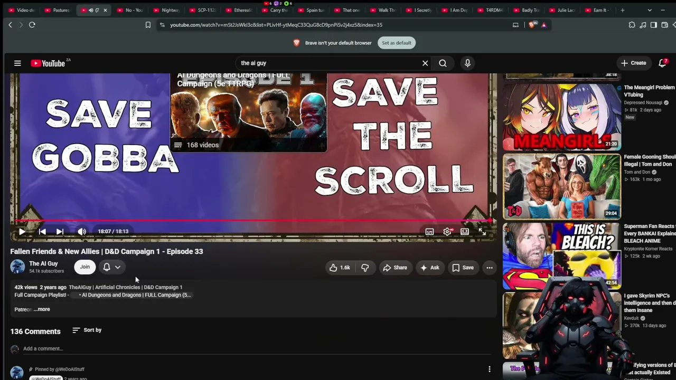The image size is (676, 380).
Task: Expand the subscription notification bell dropdown
Action: pos(112,267)
